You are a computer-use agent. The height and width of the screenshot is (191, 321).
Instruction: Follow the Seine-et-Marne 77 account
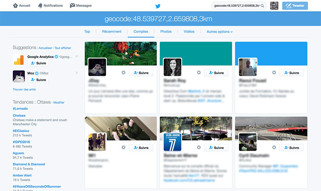coord(216,147)
